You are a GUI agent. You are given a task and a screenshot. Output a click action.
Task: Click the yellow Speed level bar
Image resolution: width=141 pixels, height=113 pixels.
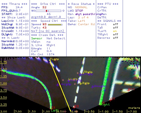[x=55, y=25]
